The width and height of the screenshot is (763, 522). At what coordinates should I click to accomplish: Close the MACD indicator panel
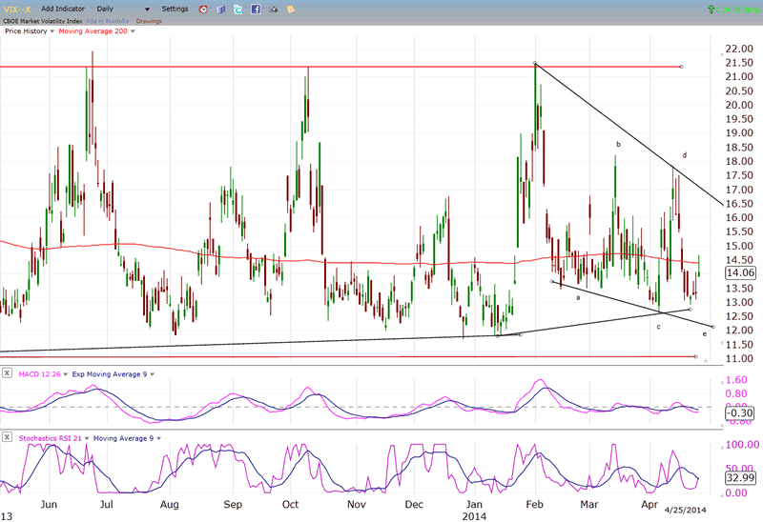point(7,373)
